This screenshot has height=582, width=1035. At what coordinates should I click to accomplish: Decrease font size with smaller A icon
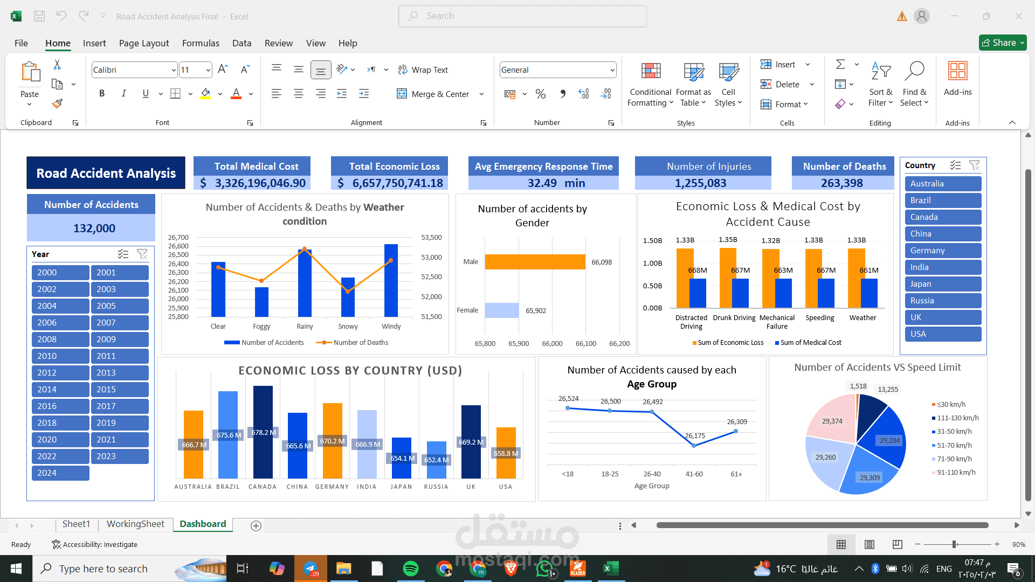click(245, 70)
